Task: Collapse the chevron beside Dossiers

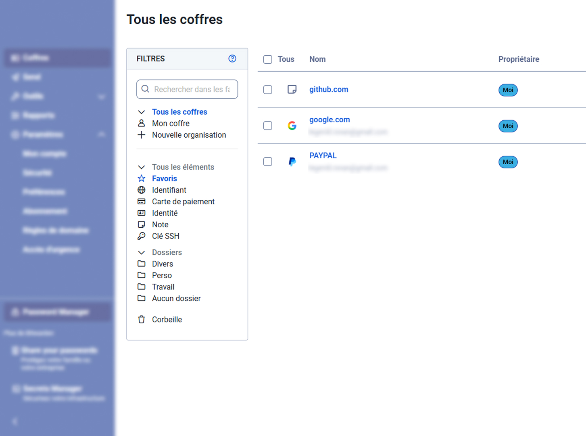Action: [x=141, y=252]
